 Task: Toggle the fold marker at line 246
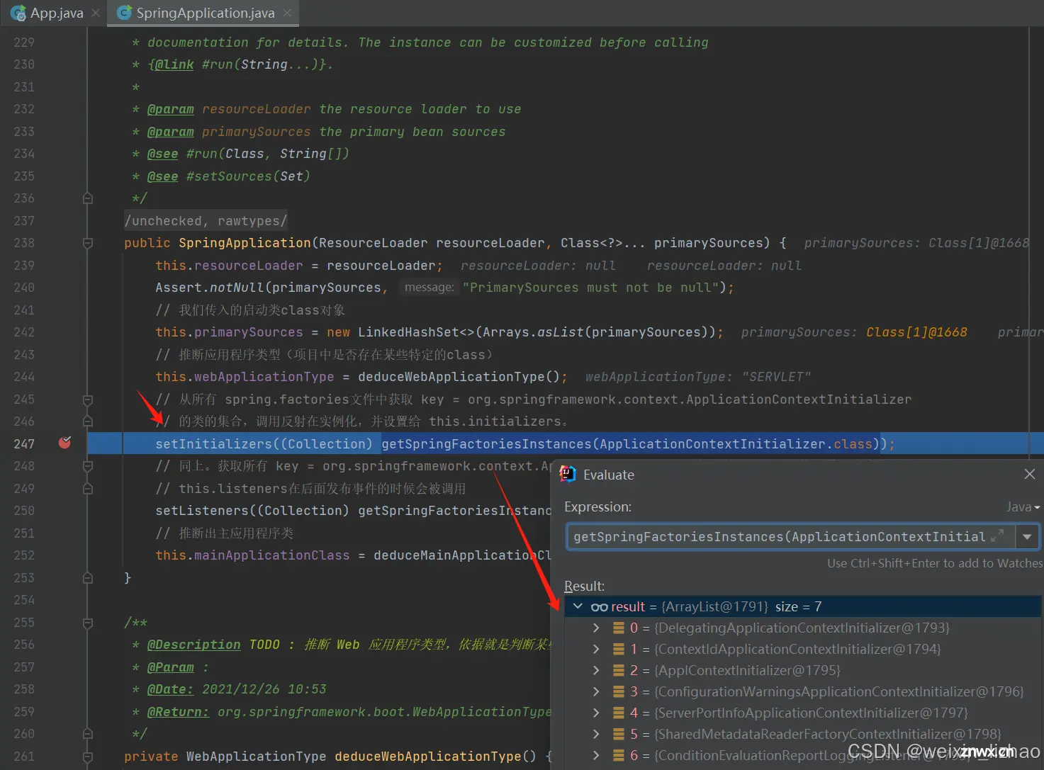point(88,421)
